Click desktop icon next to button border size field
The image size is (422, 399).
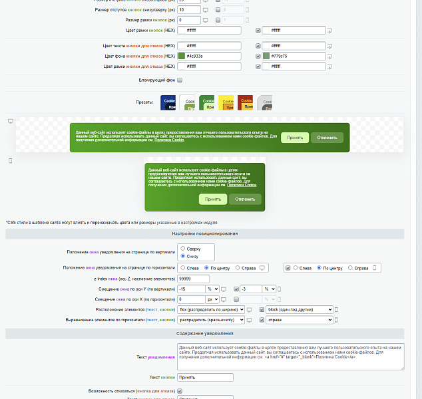pos(206,20)
